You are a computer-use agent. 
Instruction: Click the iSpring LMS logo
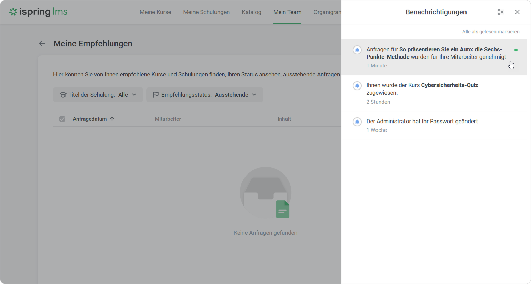click(x=38, y=12)
